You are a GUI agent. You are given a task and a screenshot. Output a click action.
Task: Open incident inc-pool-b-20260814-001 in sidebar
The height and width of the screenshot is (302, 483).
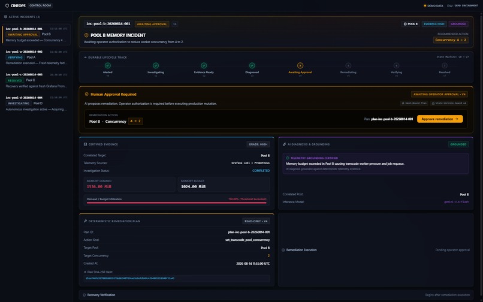(x=37, y=34)
